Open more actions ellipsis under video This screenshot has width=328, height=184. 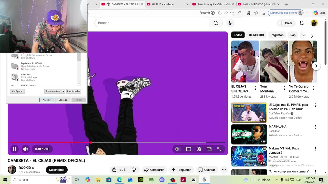224,170
